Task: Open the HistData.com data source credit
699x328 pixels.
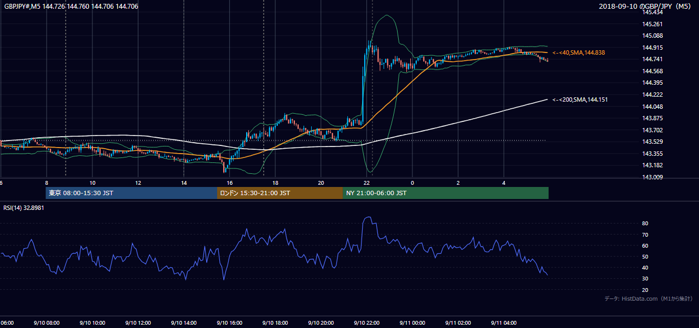Action: (649, 298)
